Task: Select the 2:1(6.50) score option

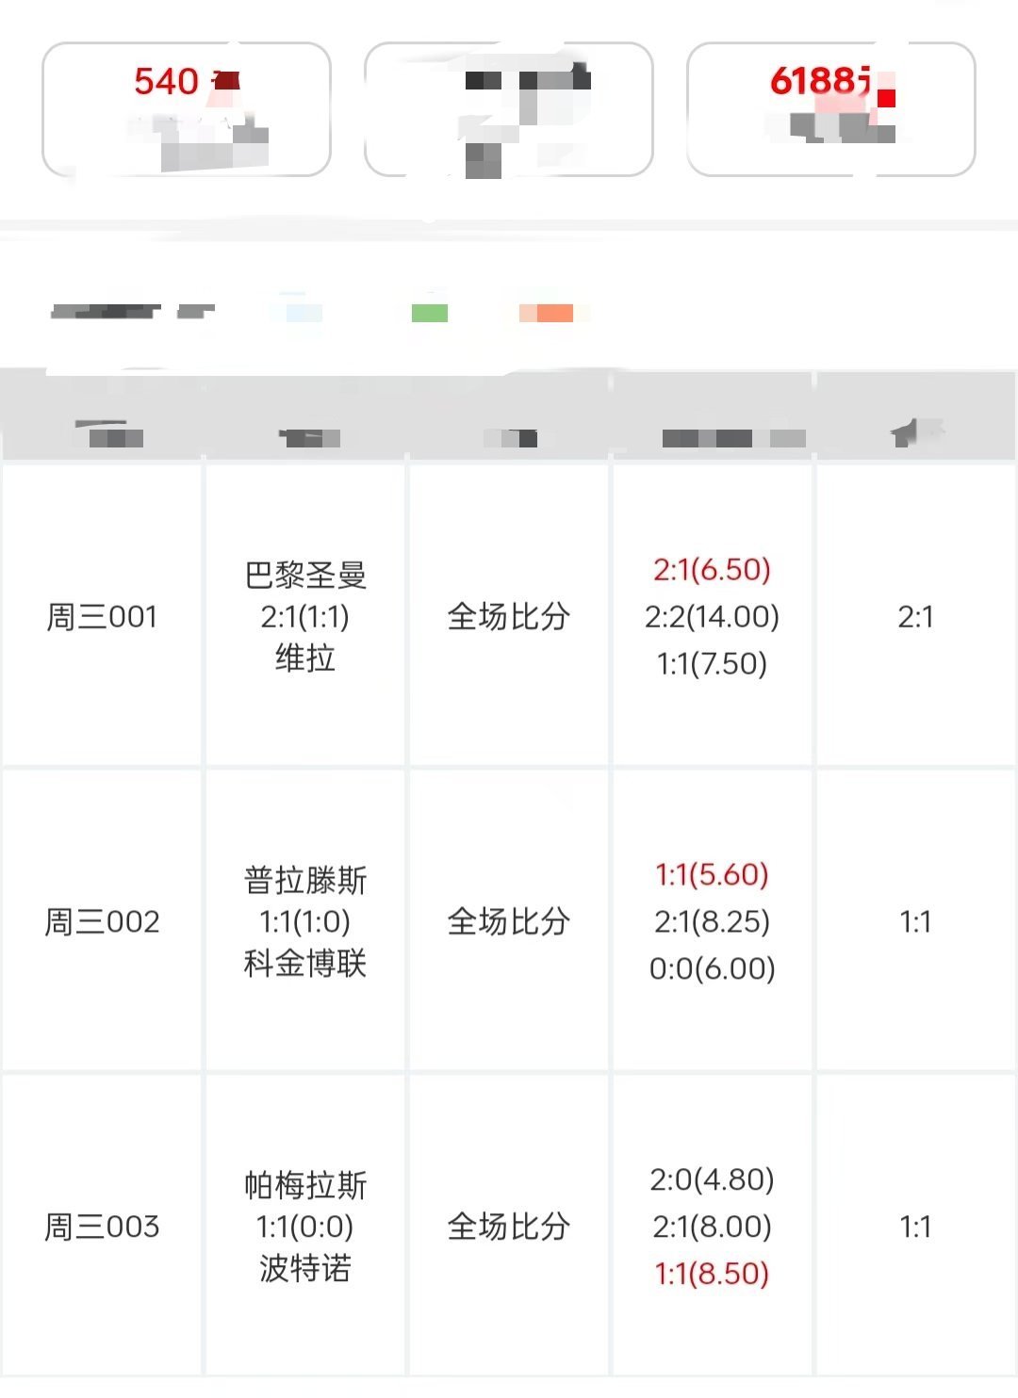Action: click(x=713, y=569)
